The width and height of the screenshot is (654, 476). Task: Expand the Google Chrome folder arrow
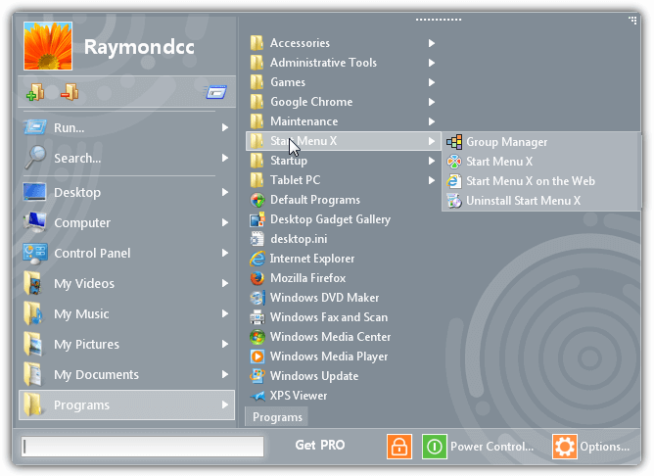(432, 102)
